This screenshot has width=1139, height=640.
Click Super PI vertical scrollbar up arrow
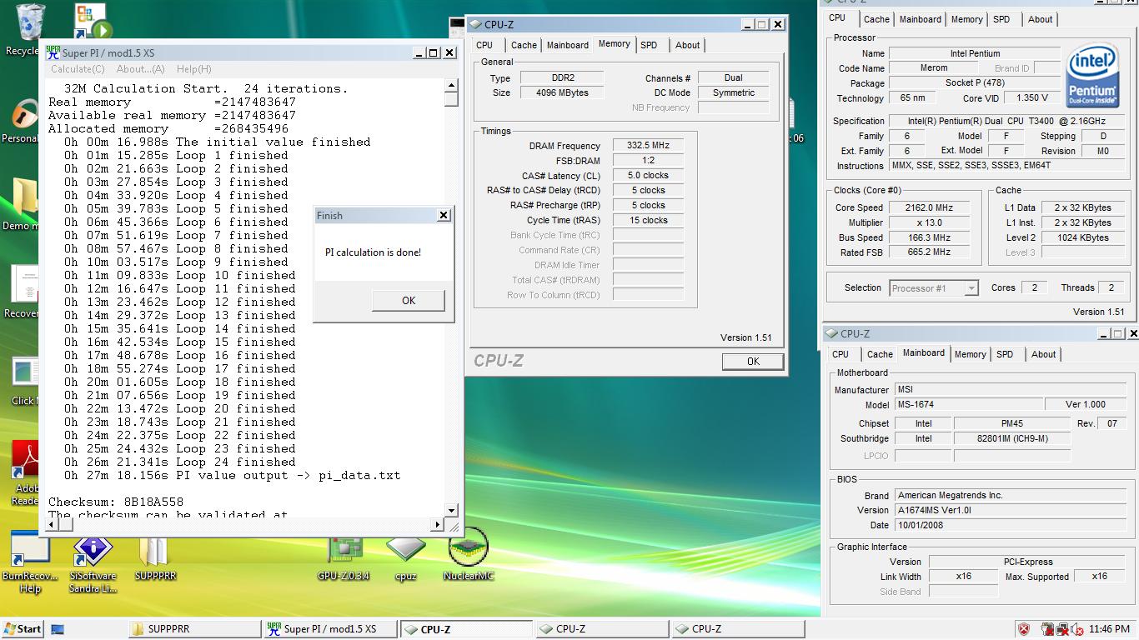point(451,85)
